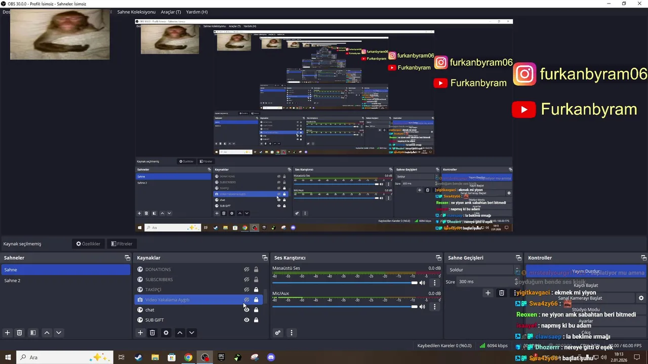Open advanced audio properties gears icon
Image resolution: width=648 pixels, height=364 pixels.
277,333
